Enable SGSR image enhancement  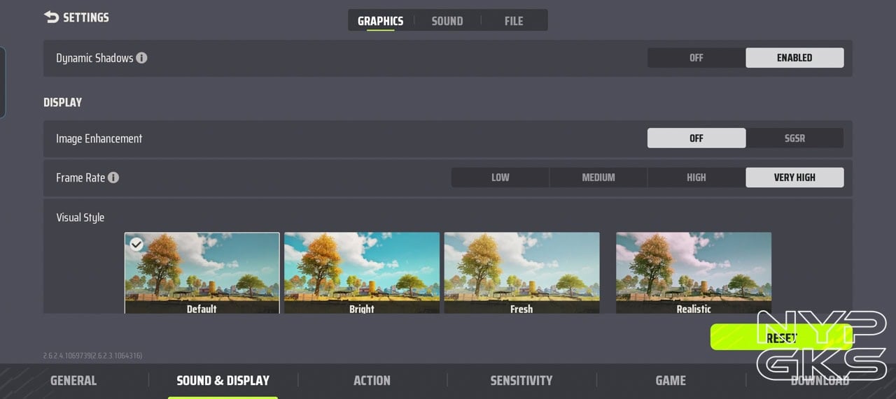tap(794, 138)
